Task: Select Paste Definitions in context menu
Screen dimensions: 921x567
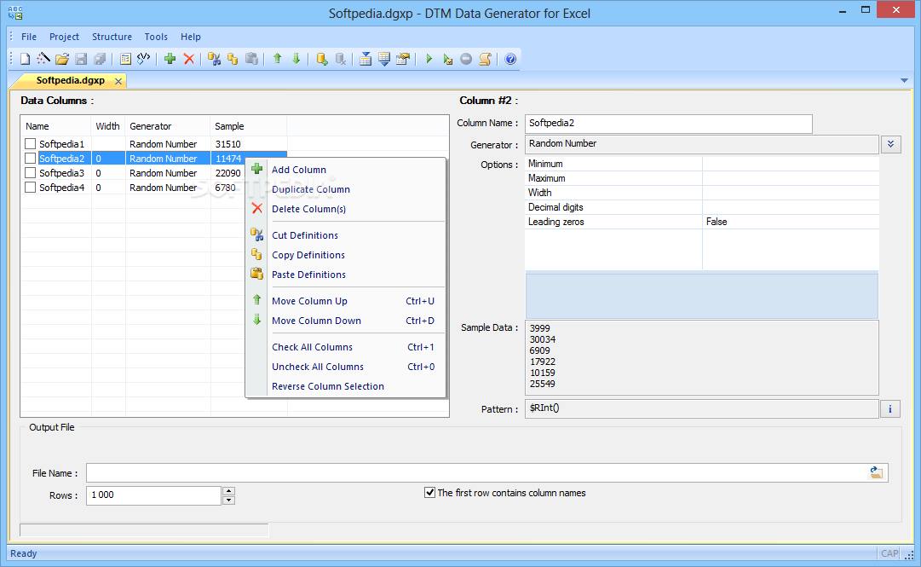Action: click(x=345, y=275)
